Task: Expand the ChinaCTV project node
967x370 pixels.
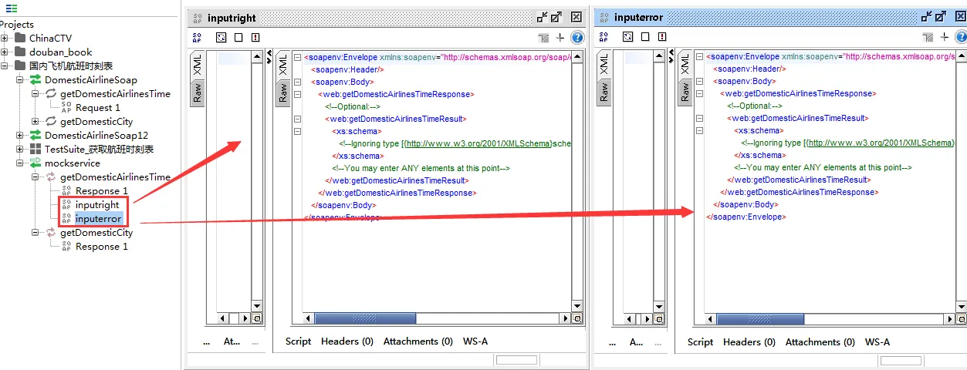Action: pos(5,39)
